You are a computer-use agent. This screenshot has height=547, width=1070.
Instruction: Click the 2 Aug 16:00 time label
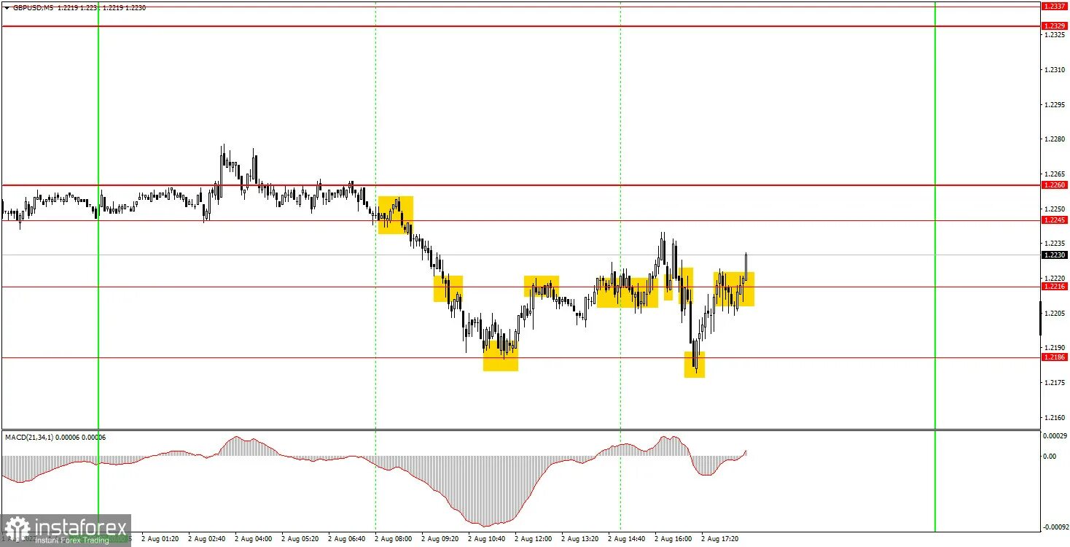pyautogui.click(x=673, y=539)
